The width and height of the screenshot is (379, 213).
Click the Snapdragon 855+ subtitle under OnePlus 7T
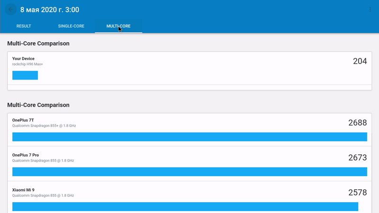click(x=44, y=126)
